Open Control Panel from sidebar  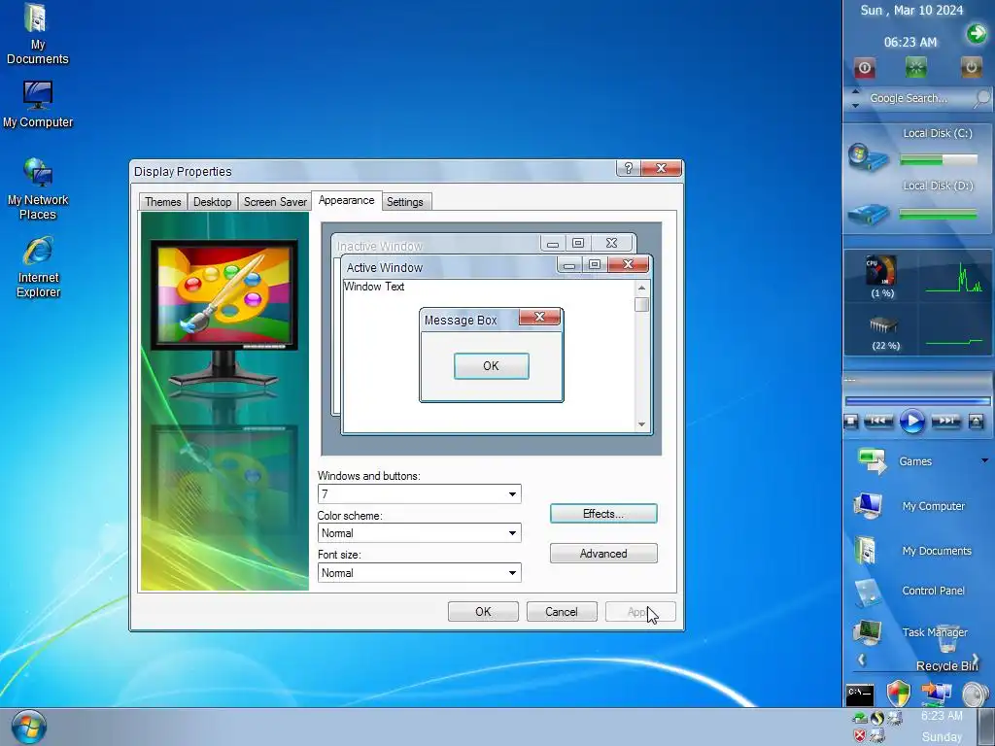click(x=909, y=591)
